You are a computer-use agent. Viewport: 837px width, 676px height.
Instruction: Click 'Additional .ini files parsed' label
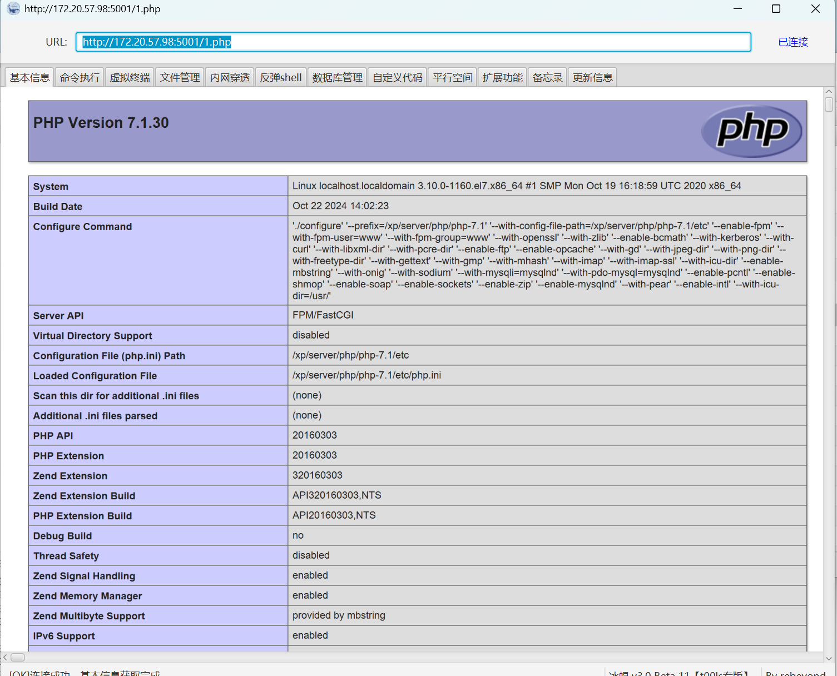coord(95,416)
